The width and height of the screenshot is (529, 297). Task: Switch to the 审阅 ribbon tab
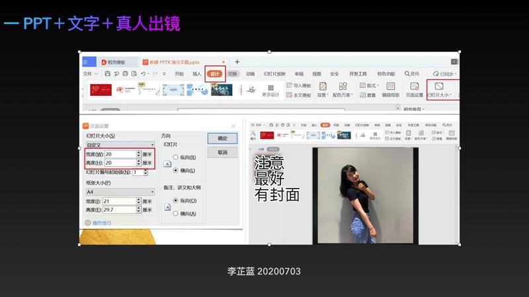click(299, 73)
